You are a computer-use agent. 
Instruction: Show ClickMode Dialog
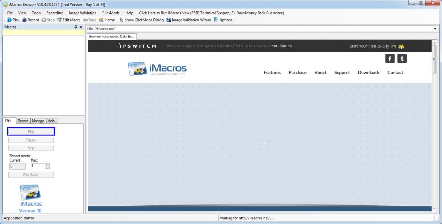pyautogui.click(x=142, y=20)
